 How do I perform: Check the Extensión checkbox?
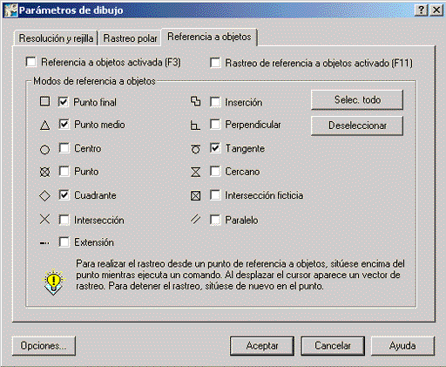click(64, 241)
